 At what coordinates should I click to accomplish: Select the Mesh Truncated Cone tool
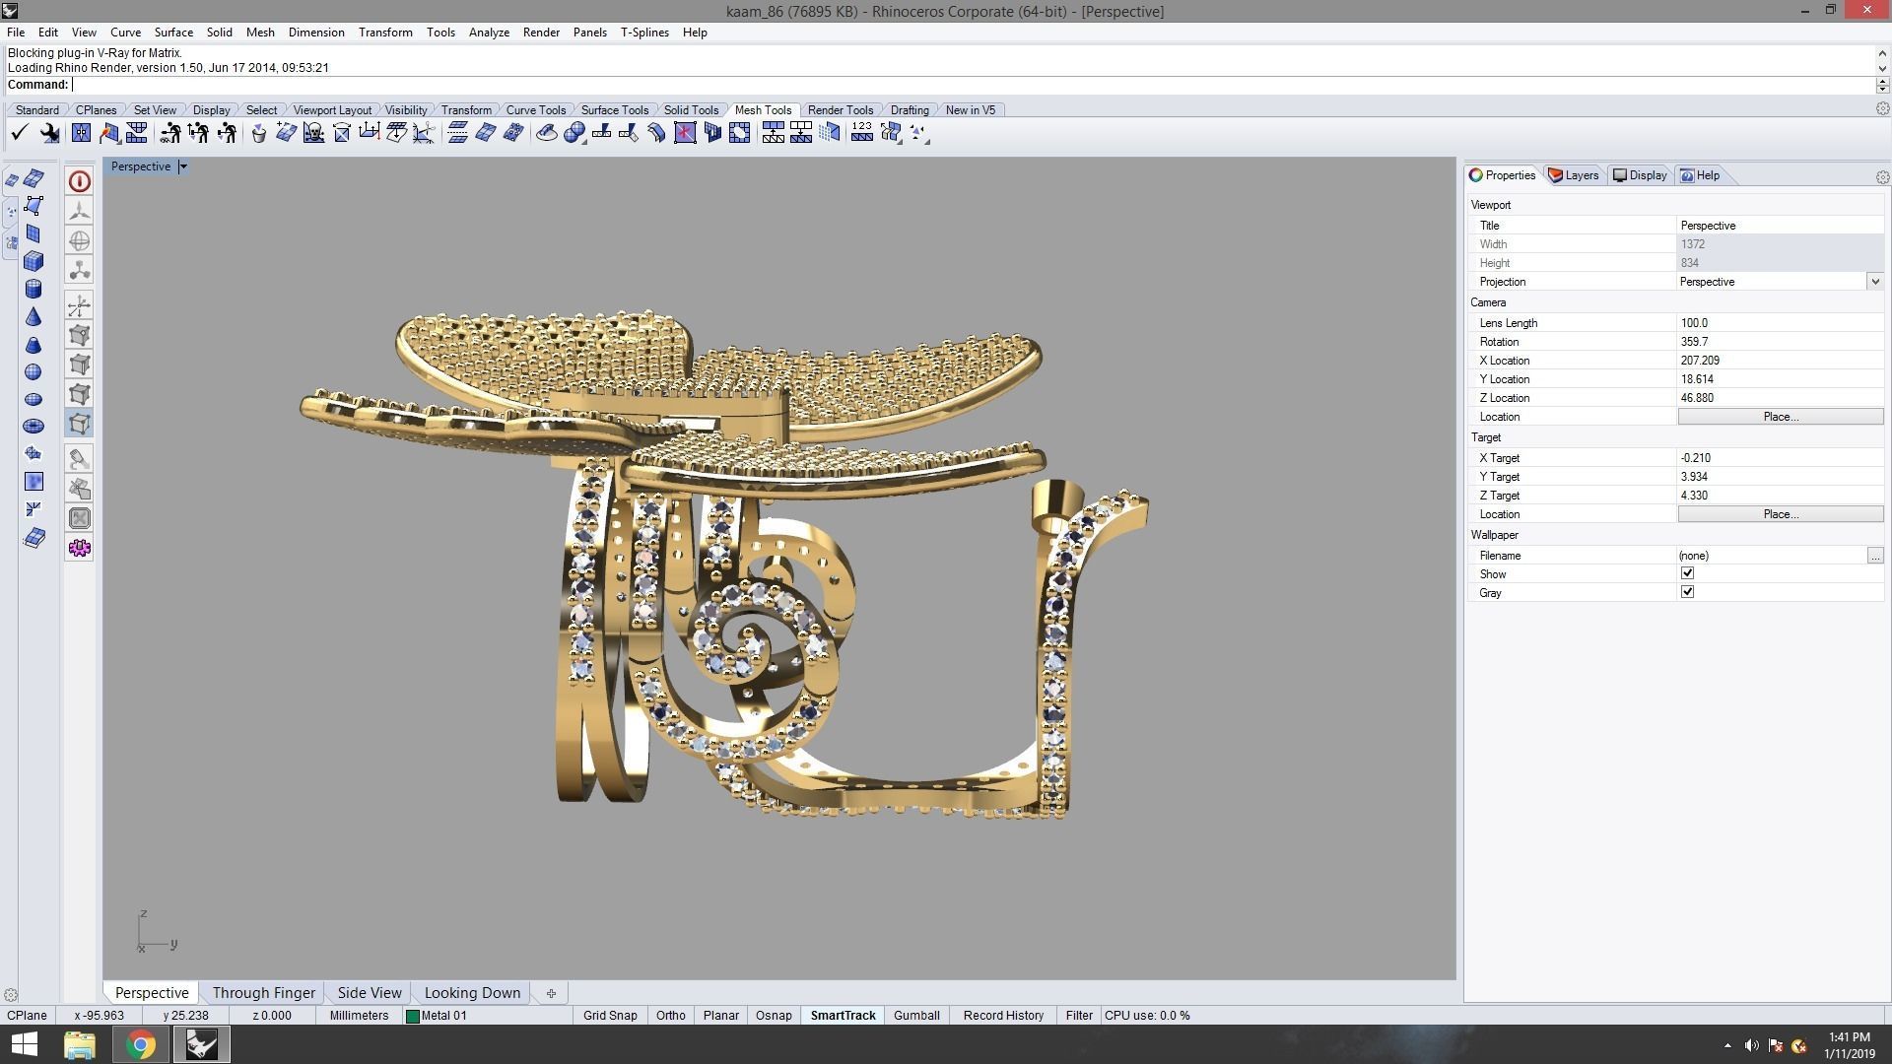pos(34,344)
